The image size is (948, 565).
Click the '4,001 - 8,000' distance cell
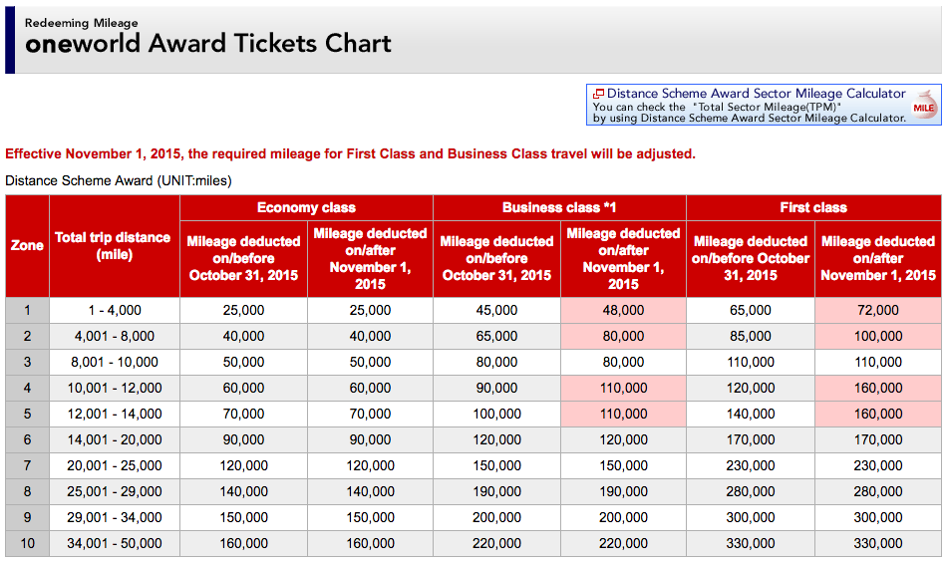click(x=115, y=337)
